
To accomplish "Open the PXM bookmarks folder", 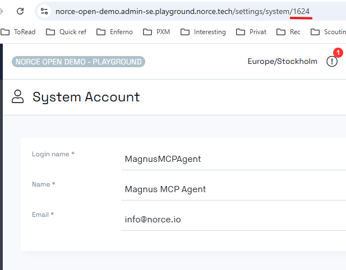I will click(x=156, y=32).
